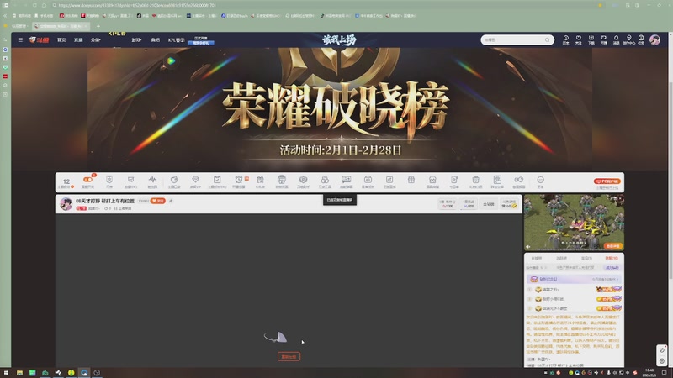Mute the mini game preview via speaker icon
The height and width of the screenshot is (378, 673).
tap(528, 246)
